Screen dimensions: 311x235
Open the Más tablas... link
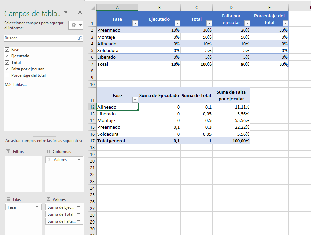(x=16, y=85)
